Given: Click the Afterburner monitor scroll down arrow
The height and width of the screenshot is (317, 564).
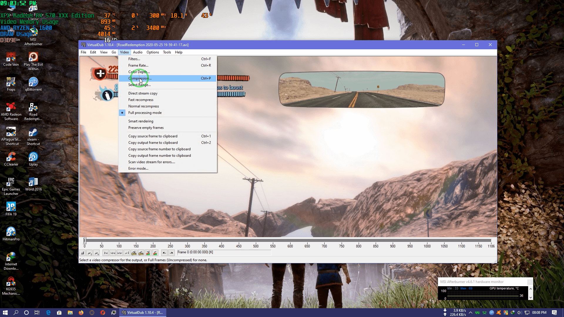Looking at the screenshot, I should tap(531, 298).
